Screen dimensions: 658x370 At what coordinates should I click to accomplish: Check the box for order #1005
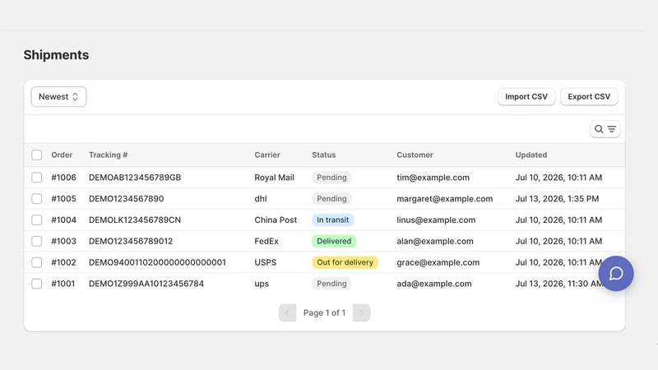coord(37,198)
